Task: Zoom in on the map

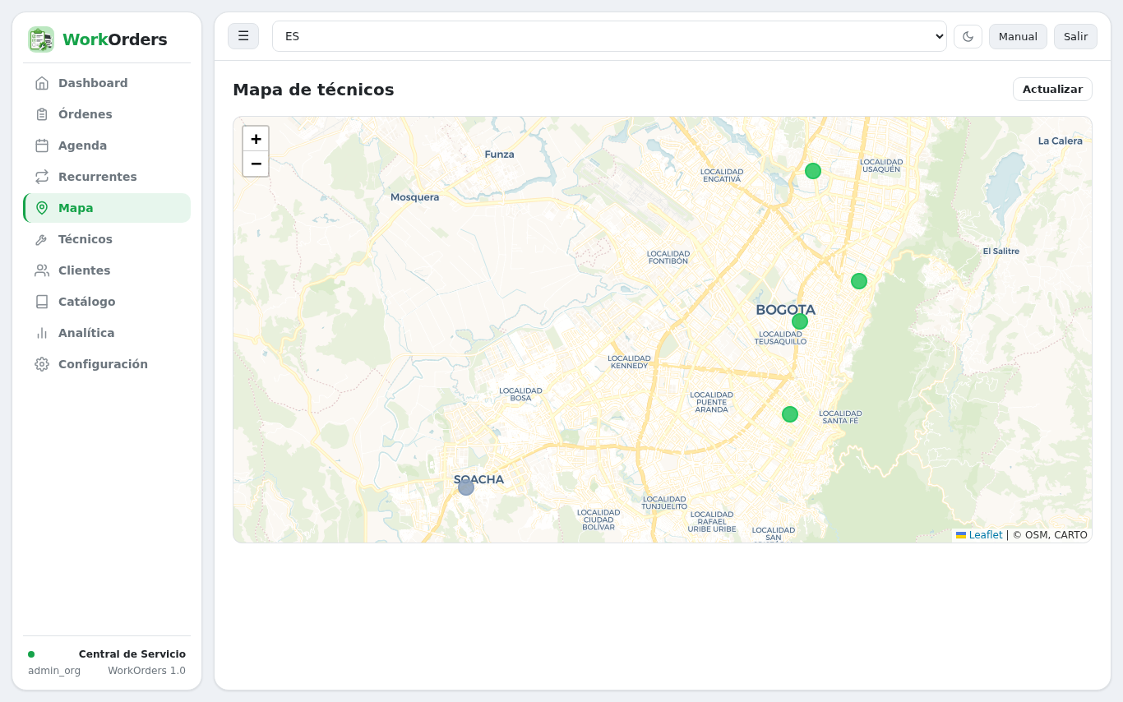Action: (256, 139)
